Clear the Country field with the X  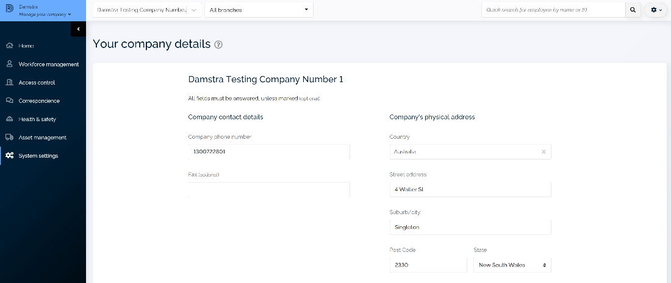point(544,152)
